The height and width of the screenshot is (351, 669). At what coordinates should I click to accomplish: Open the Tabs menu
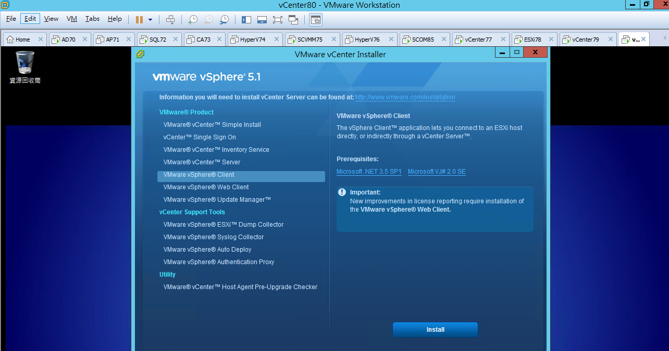[x=92, y=19]
